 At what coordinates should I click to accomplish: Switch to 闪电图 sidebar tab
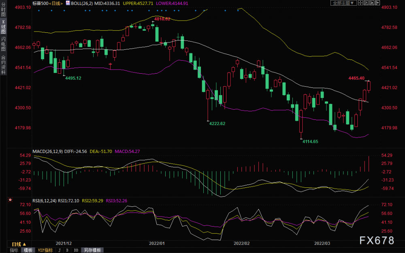pyautogui.click(x=3, y=44)
